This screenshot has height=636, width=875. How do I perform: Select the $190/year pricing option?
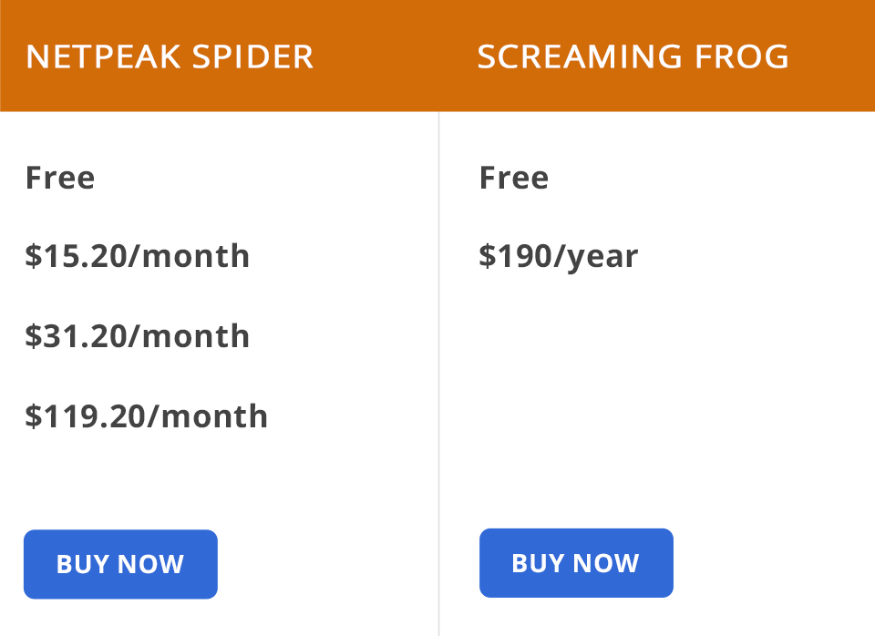559,256
